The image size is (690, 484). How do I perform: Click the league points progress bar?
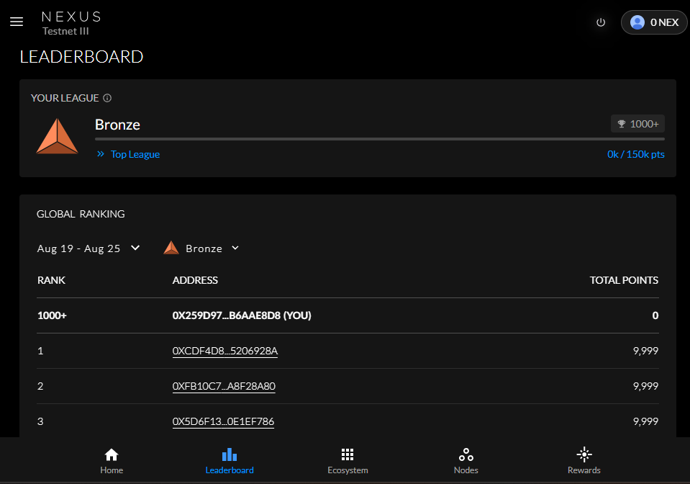(x=380, y=139)
